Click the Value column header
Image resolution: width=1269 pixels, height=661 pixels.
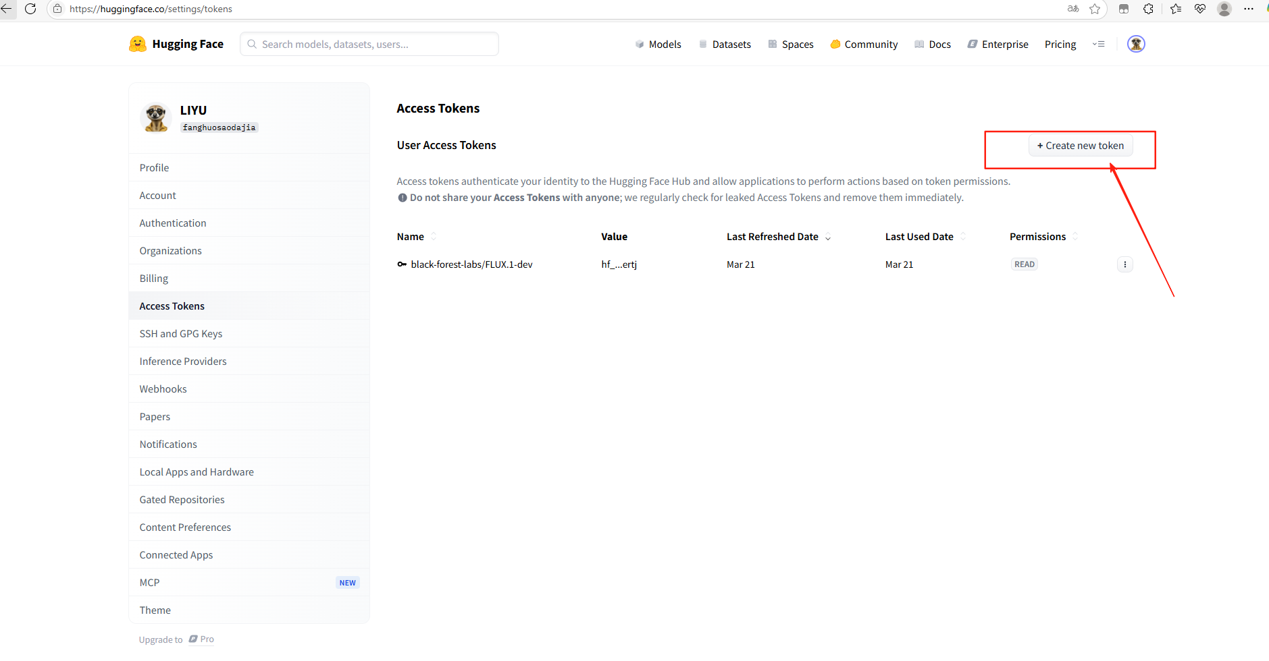[x=615, y=237]
